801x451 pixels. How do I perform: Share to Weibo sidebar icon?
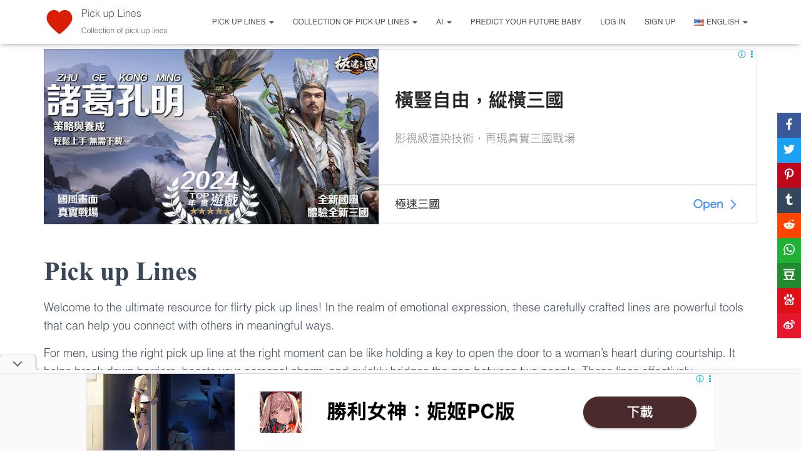[789, 325]
